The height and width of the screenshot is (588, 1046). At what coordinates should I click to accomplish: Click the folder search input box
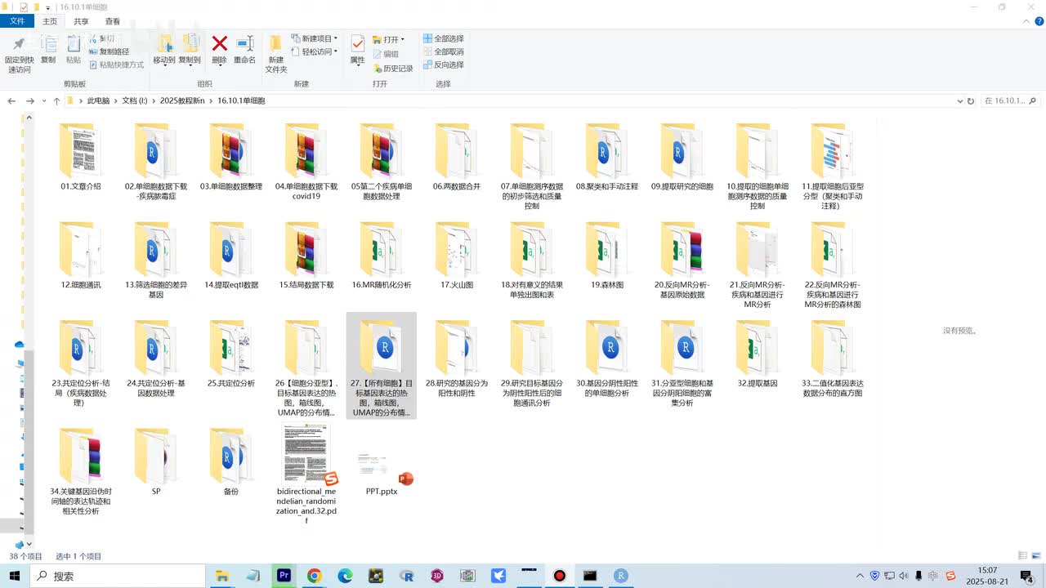point(1011,101)
